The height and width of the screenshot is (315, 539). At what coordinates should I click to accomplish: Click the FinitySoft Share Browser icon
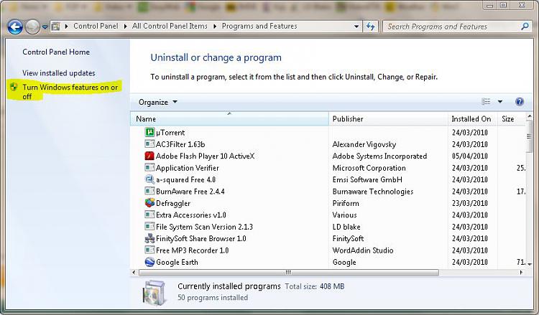(149, 238)
